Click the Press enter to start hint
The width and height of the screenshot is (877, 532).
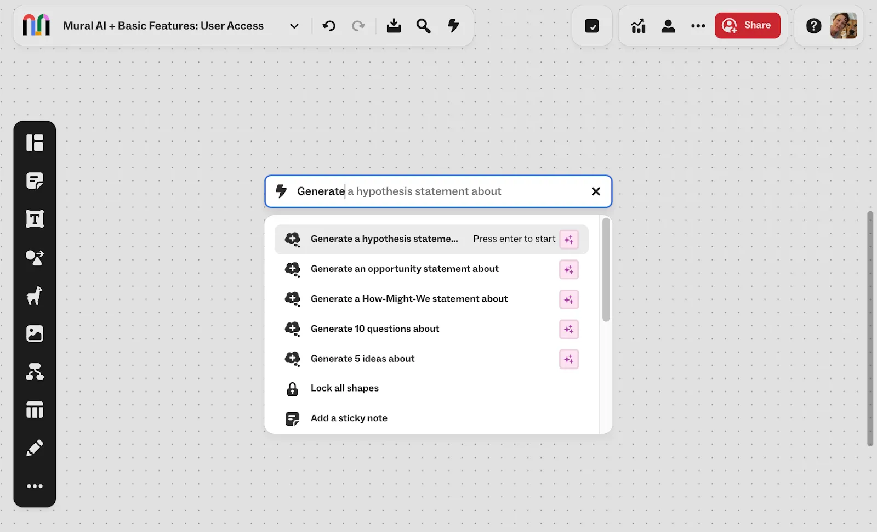click(514, 239)
